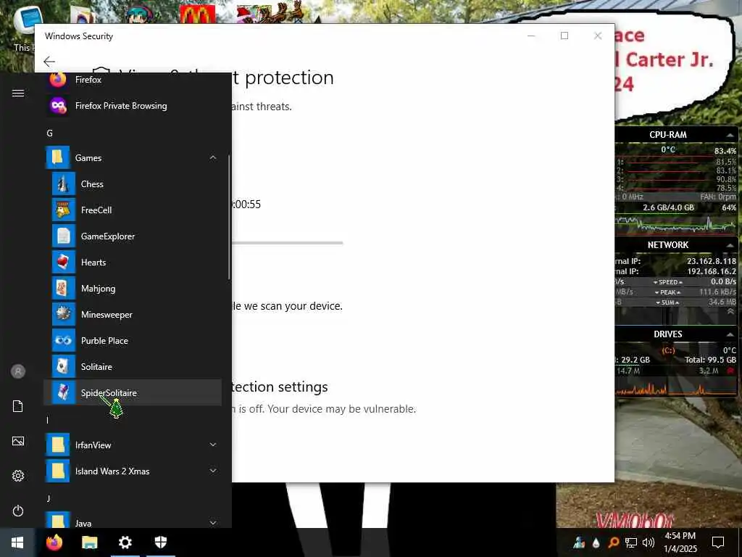This screenshot has height=557, width=742.
Task: Close the Windows Security window
Action: [x=598, y=36]
